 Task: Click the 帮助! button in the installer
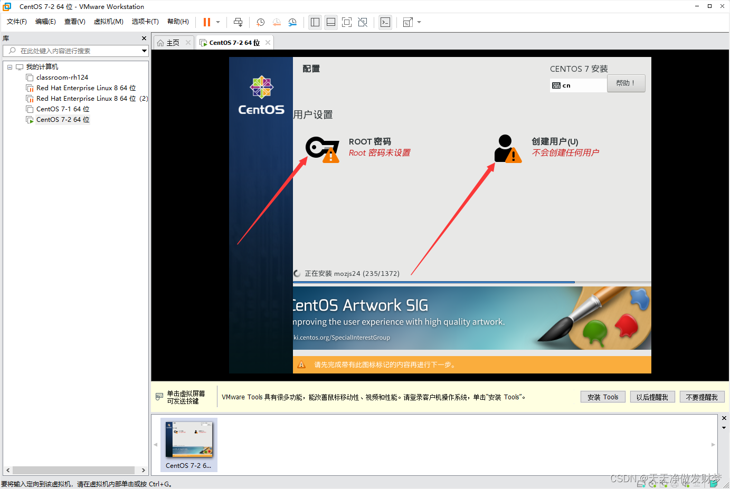click(626, 83)
